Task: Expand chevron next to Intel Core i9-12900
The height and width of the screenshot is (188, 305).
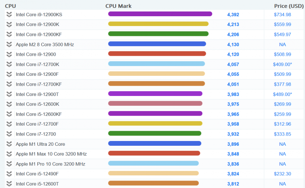Action: coord(9,55)
